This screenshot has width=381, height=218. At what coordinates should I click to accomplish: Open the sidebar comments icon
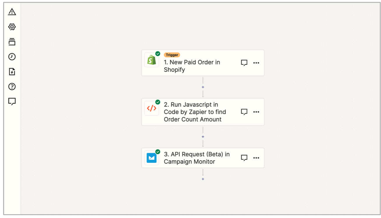(x=12, y=101)
